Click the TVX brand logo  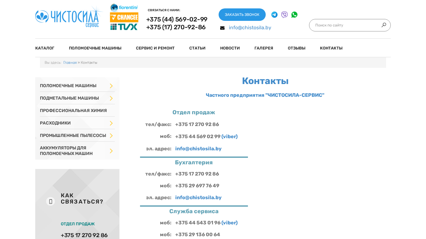coord(124,27)
